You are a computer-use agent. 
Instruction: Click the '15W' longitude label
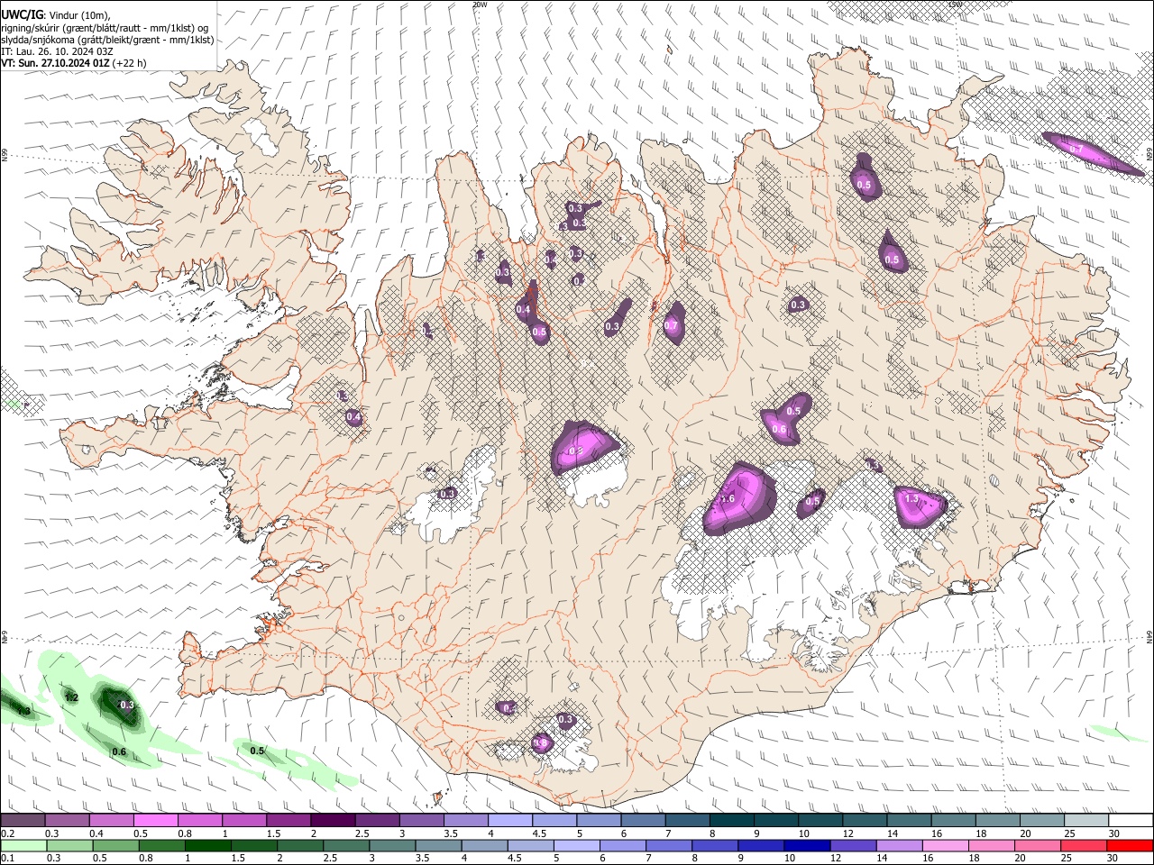pos(955,5)
